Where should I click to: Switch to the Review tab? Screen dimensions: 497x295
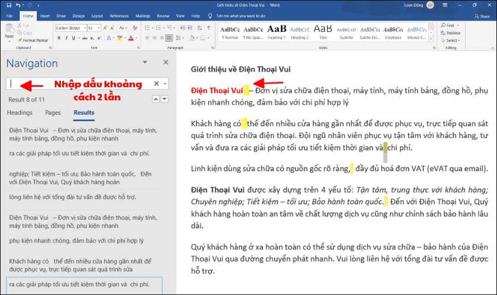tap(163, 16)
